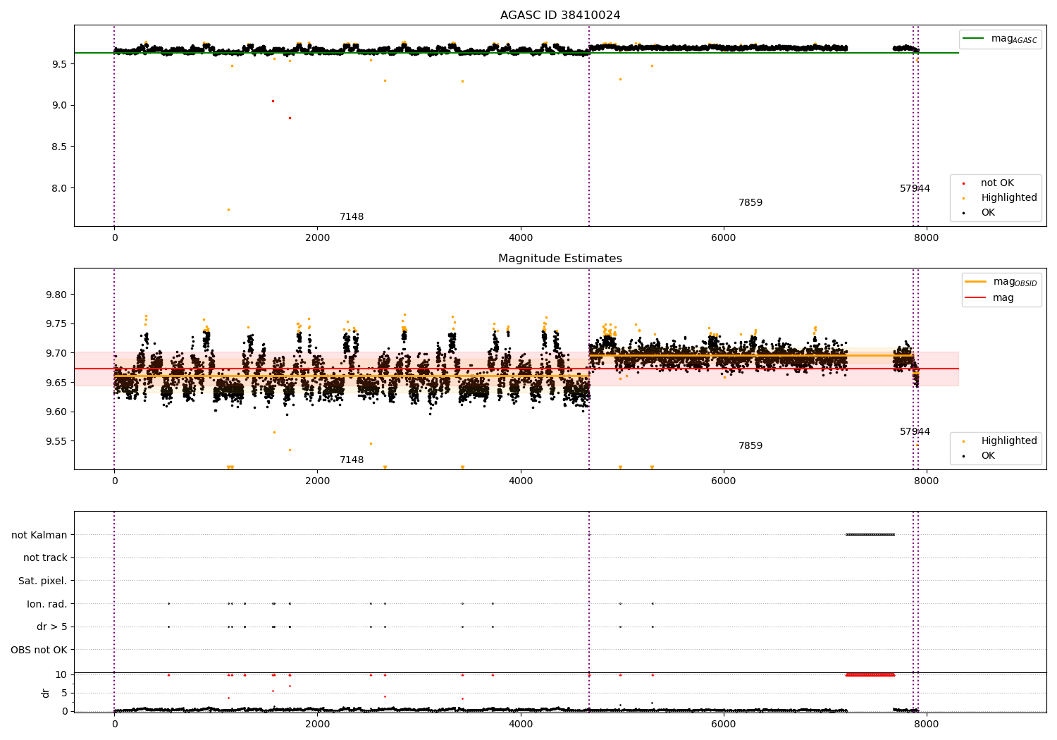Click the 'not Kalman' row label
The width and height of the screenshot is (1057, 740).
click(39, 535)
